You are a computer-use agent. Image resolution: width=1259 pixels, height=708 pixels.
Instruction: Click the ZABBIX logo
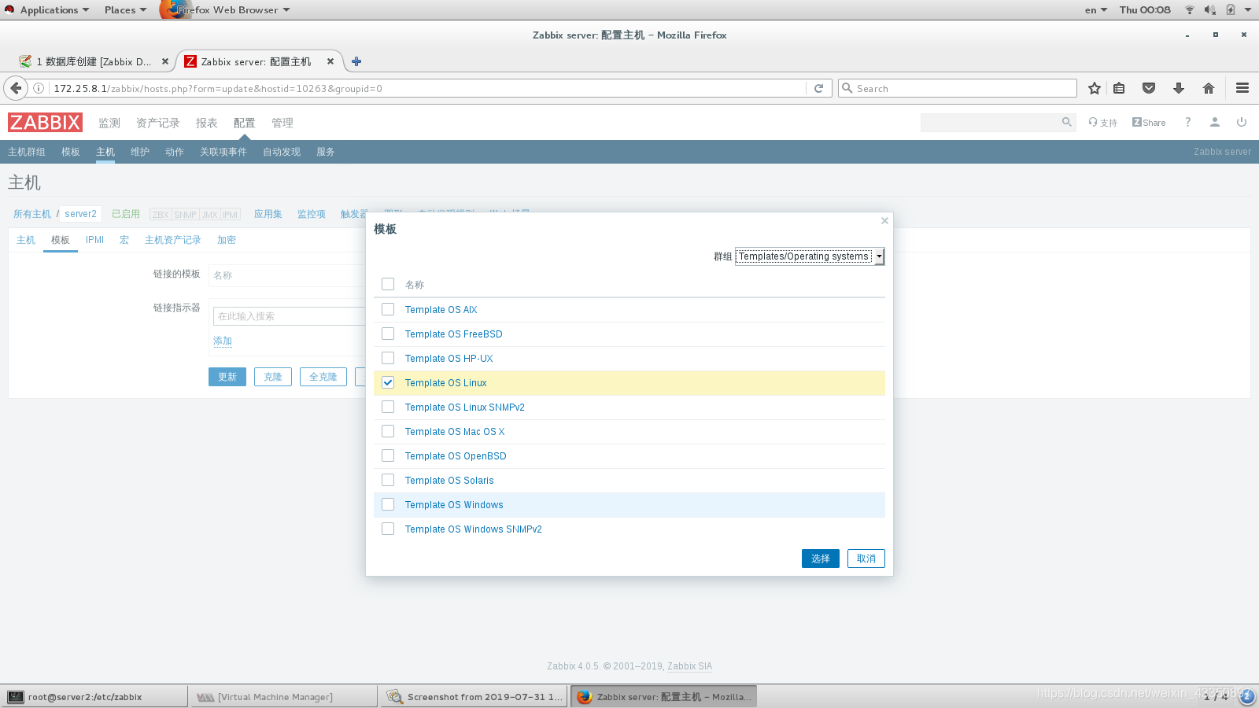tap(45, 123)
